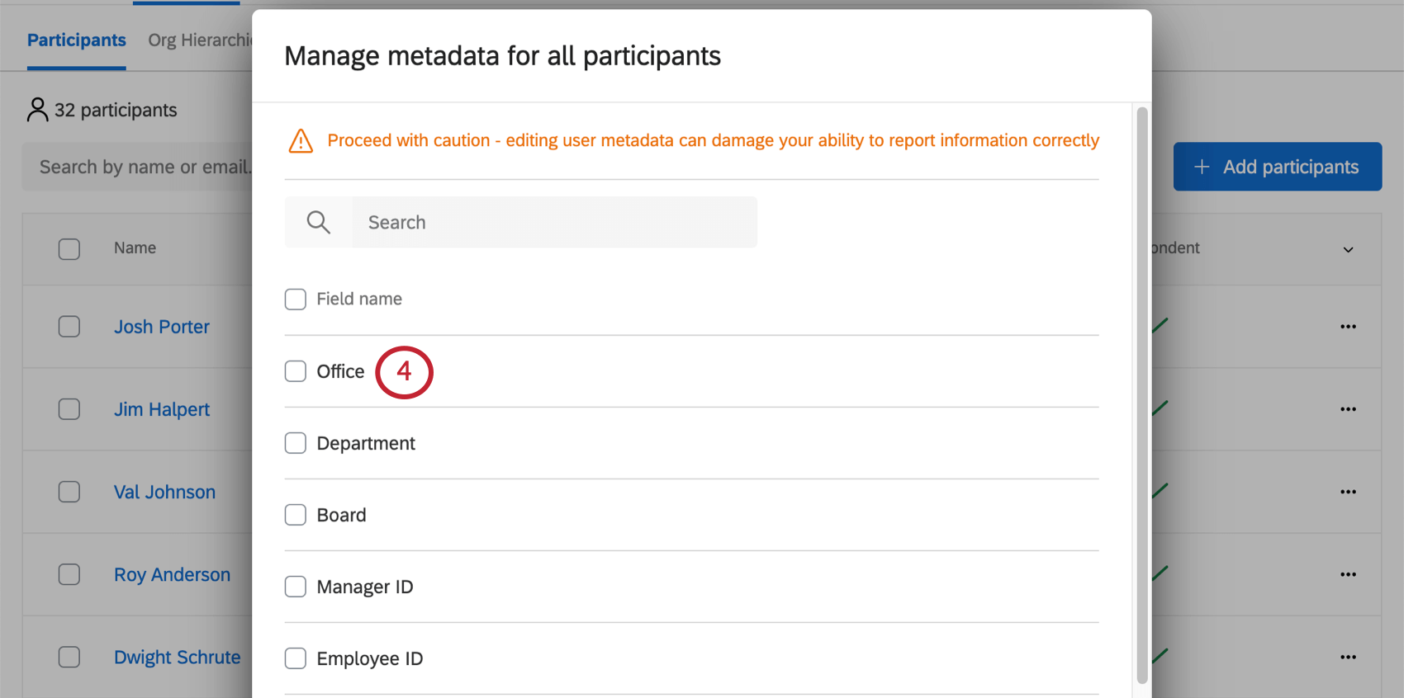Click the modal's vertical scrollbar
1404x698 pixels.
pos(1142,396)
